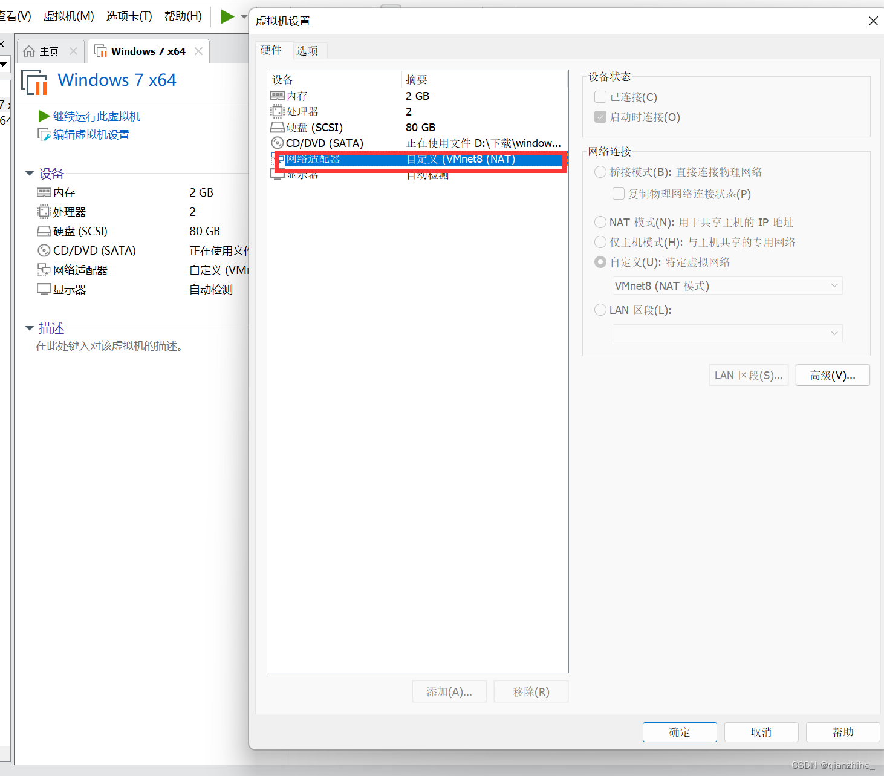Click display icon in main window device list
Image resolution: width=884 pixels, height=776 pixels.
point(44,289)
